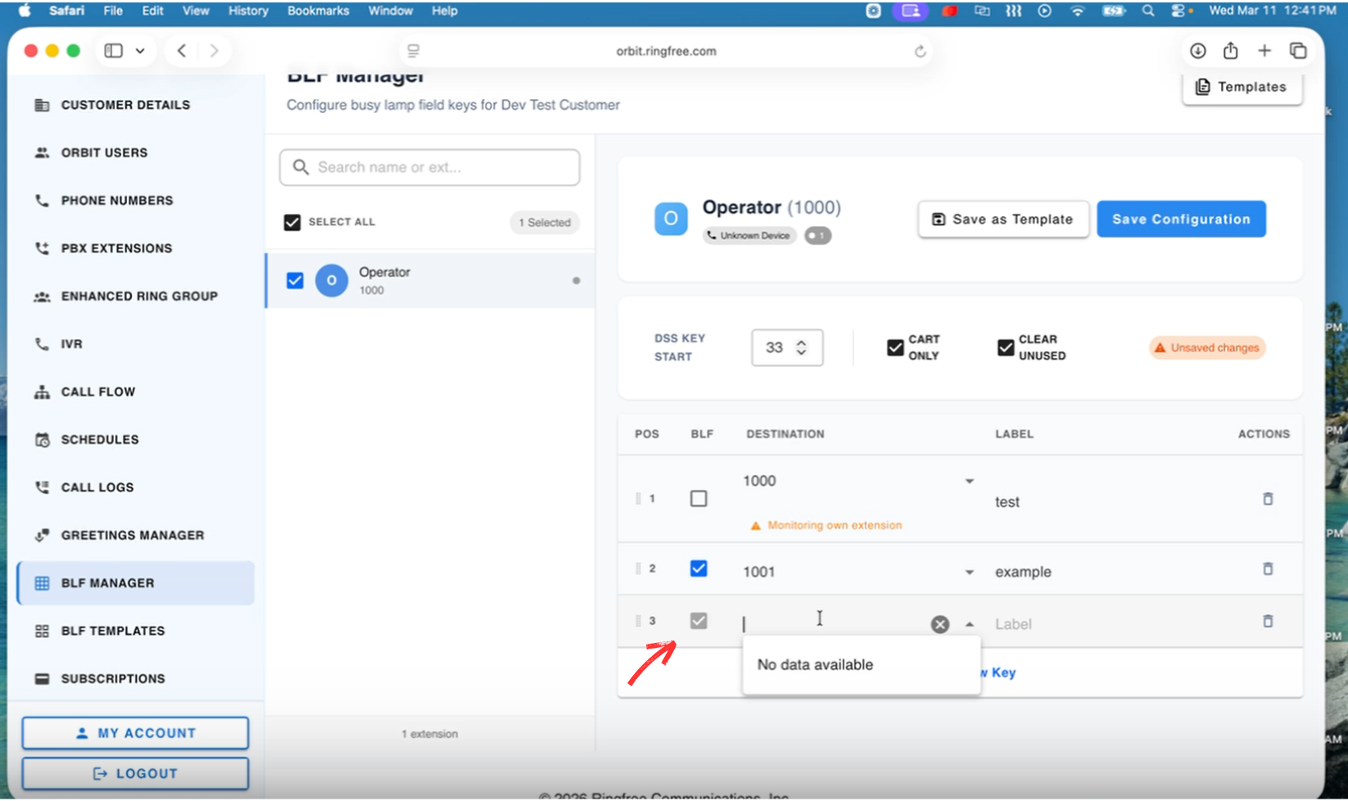Uncheck the Cart Only checkbox
The width and height of the screenshot is (1348, 801).
895,348
